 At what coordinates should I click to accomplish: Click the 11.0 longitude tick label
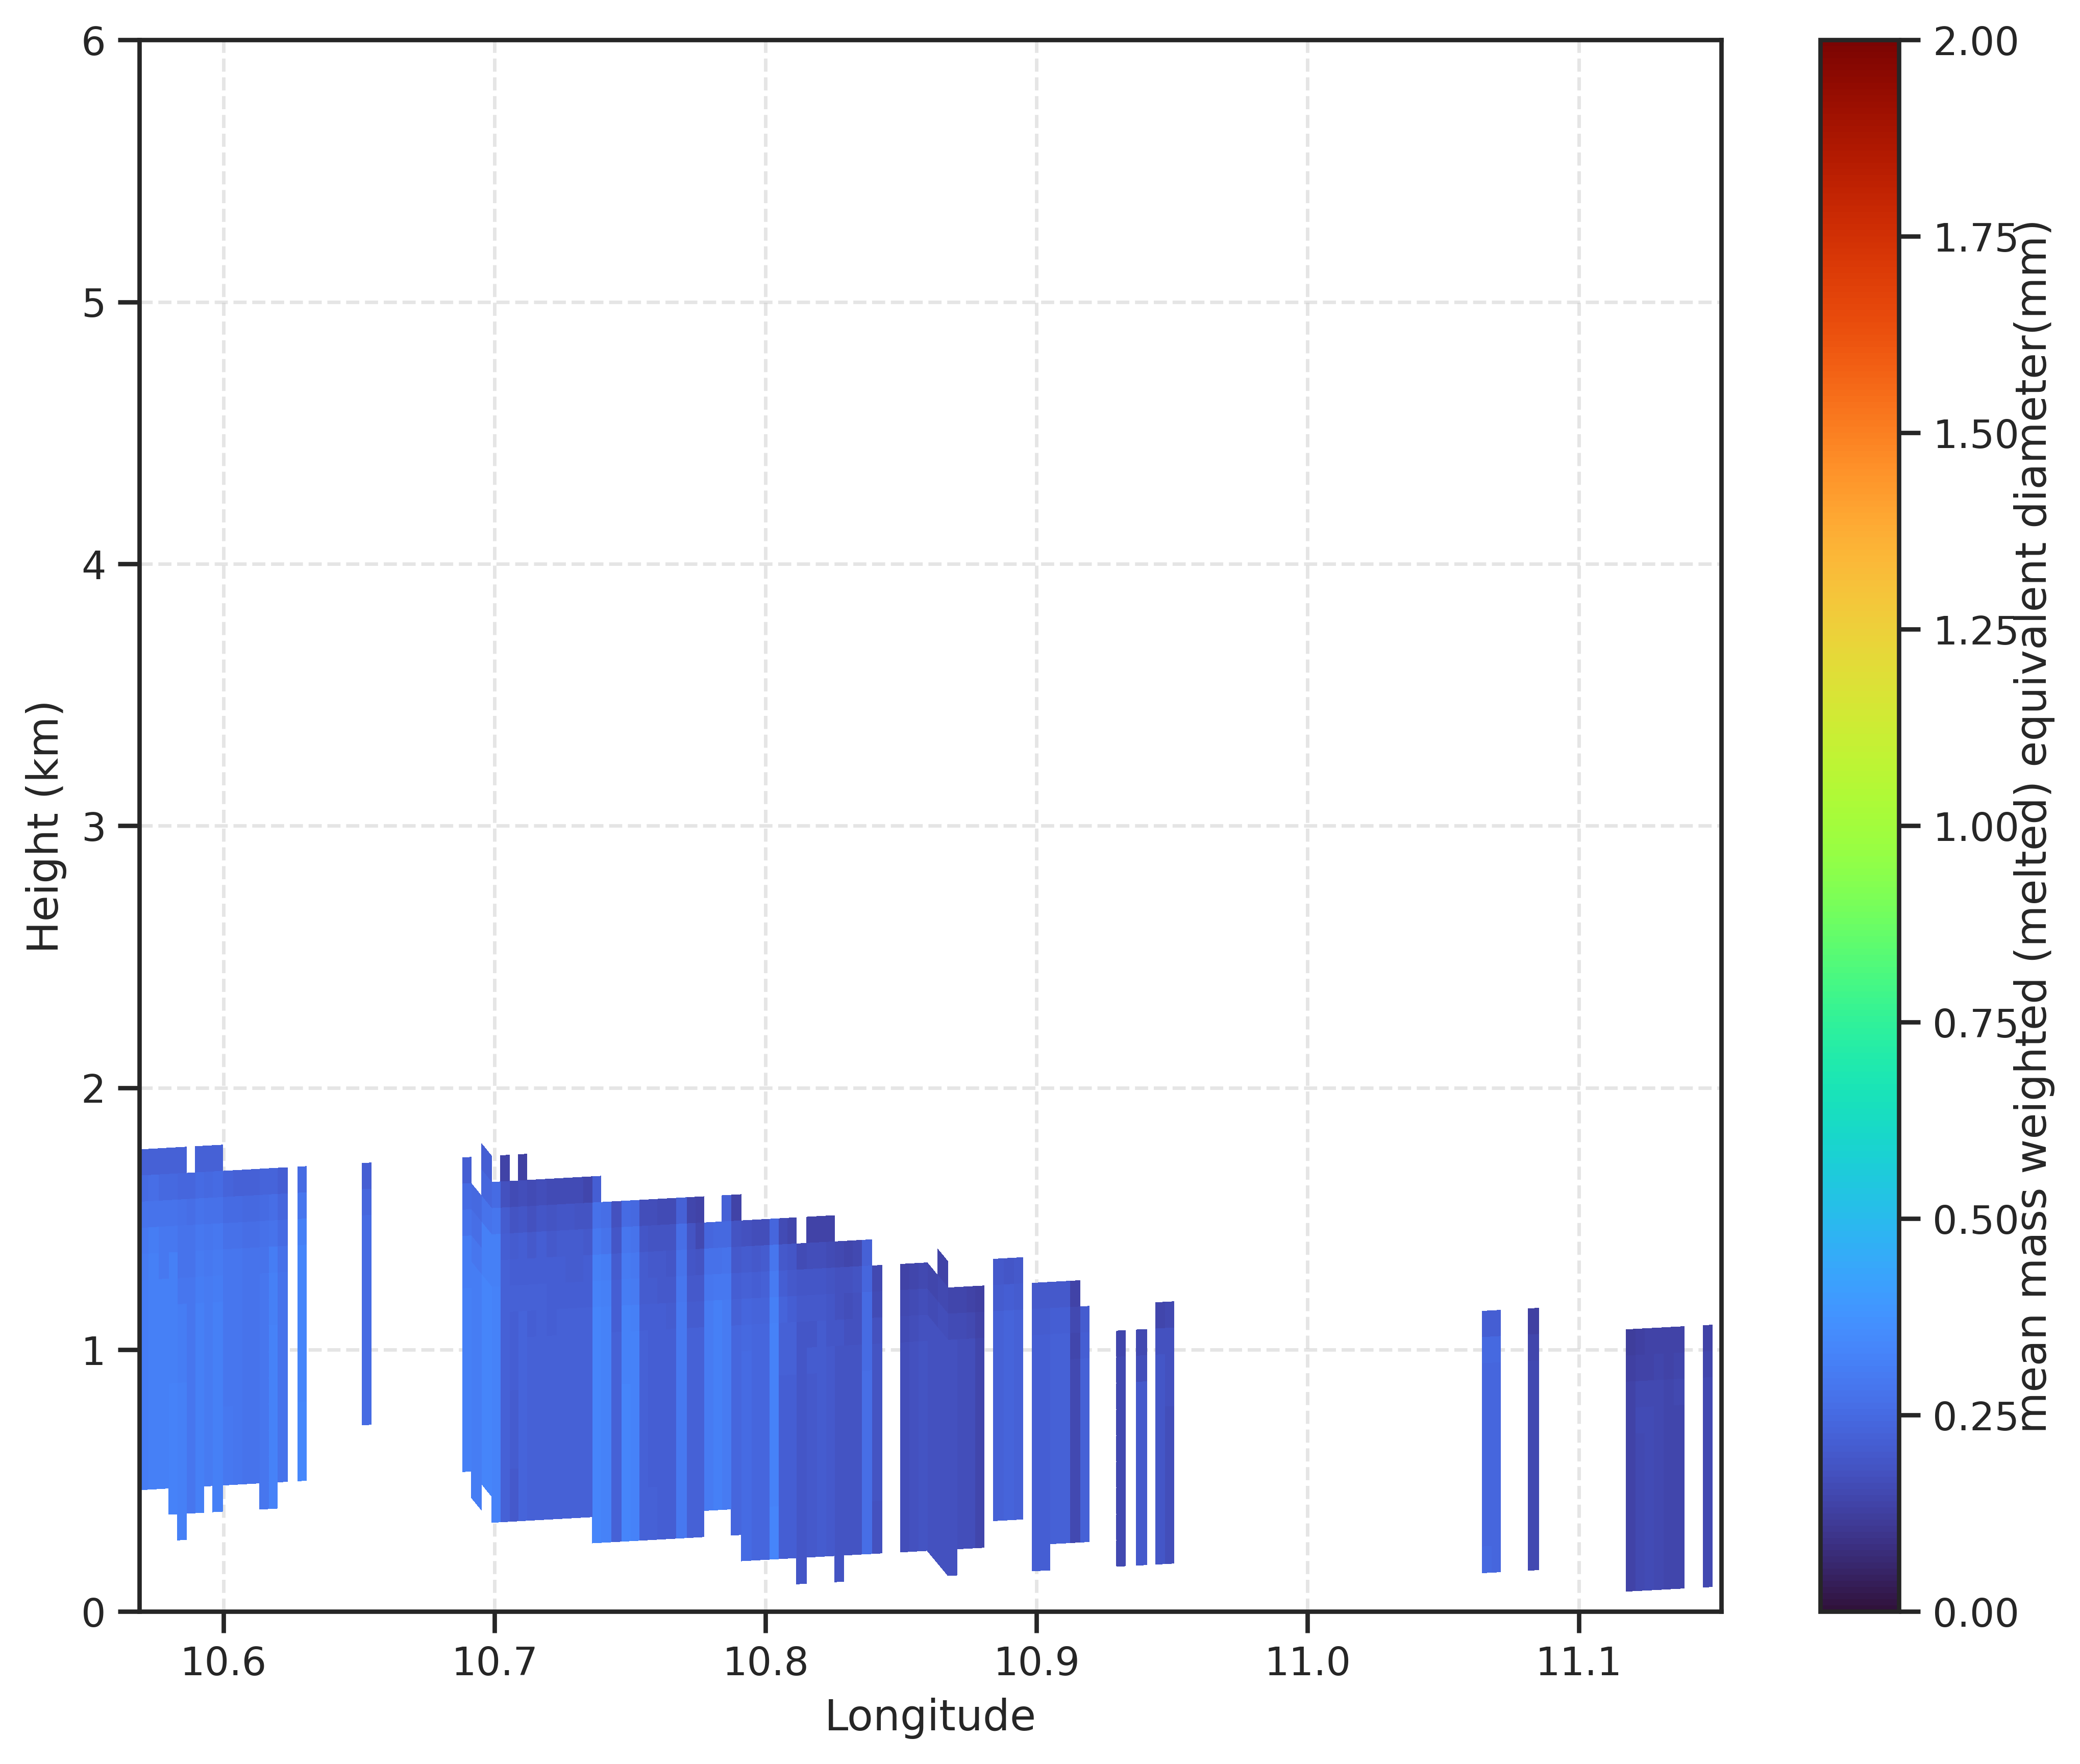1307,1662
